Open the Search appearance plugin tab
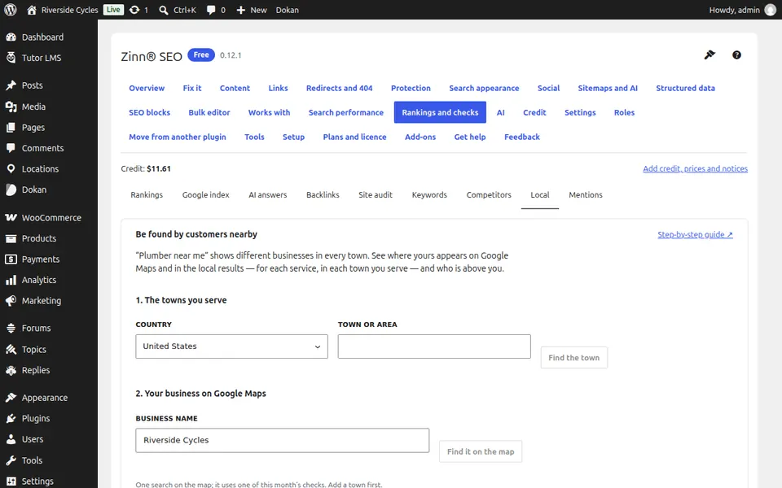 pos(484,88)
